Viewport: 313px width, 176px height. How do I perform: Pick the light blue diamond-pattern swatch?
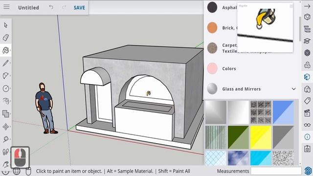(216, 158)
